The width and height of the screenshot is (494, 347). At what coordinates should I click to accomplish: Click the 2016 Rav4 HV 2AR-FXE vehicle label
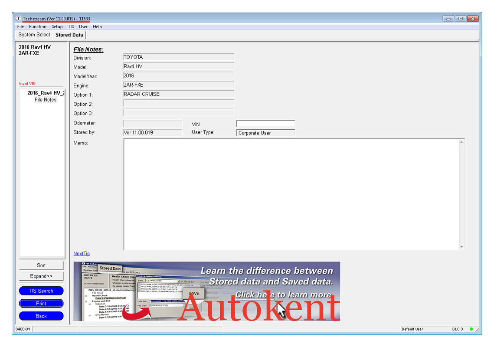pyautogui.click(x=35, y=50)
